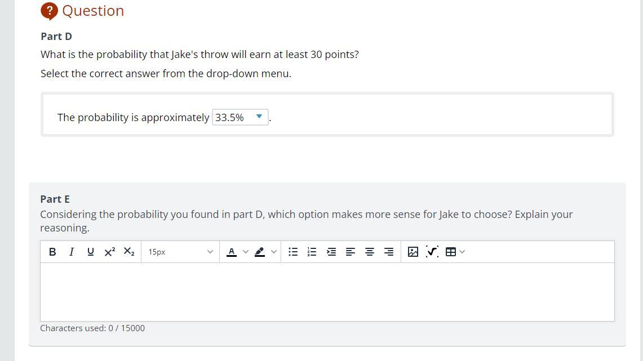Apply the text font color
Viewport: 643px width, 361px height.
point(232,252)
